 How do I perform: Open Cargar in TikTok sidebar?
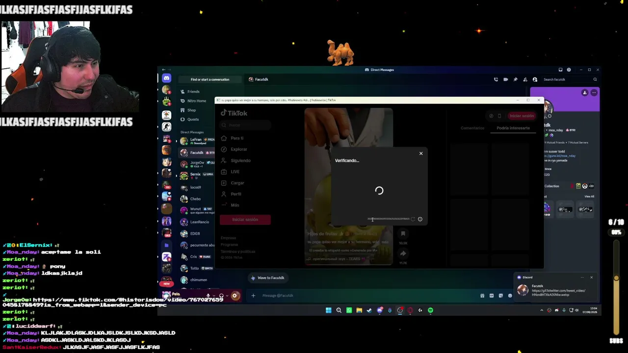coord(237,183)
